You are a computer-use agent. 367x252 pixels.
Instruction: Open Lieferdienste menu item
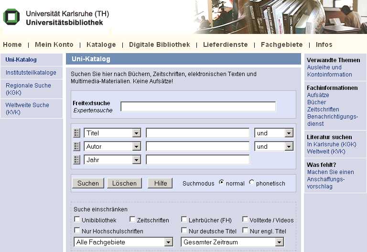click(x=226, y=44)
